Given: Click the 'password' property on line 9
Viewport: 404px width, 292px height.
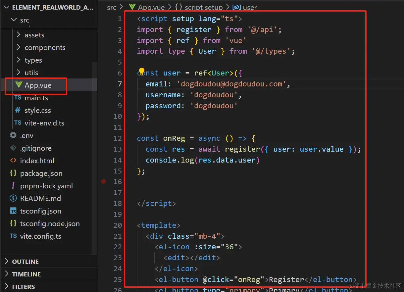Looking at the screenshot, I should point(163,106).
